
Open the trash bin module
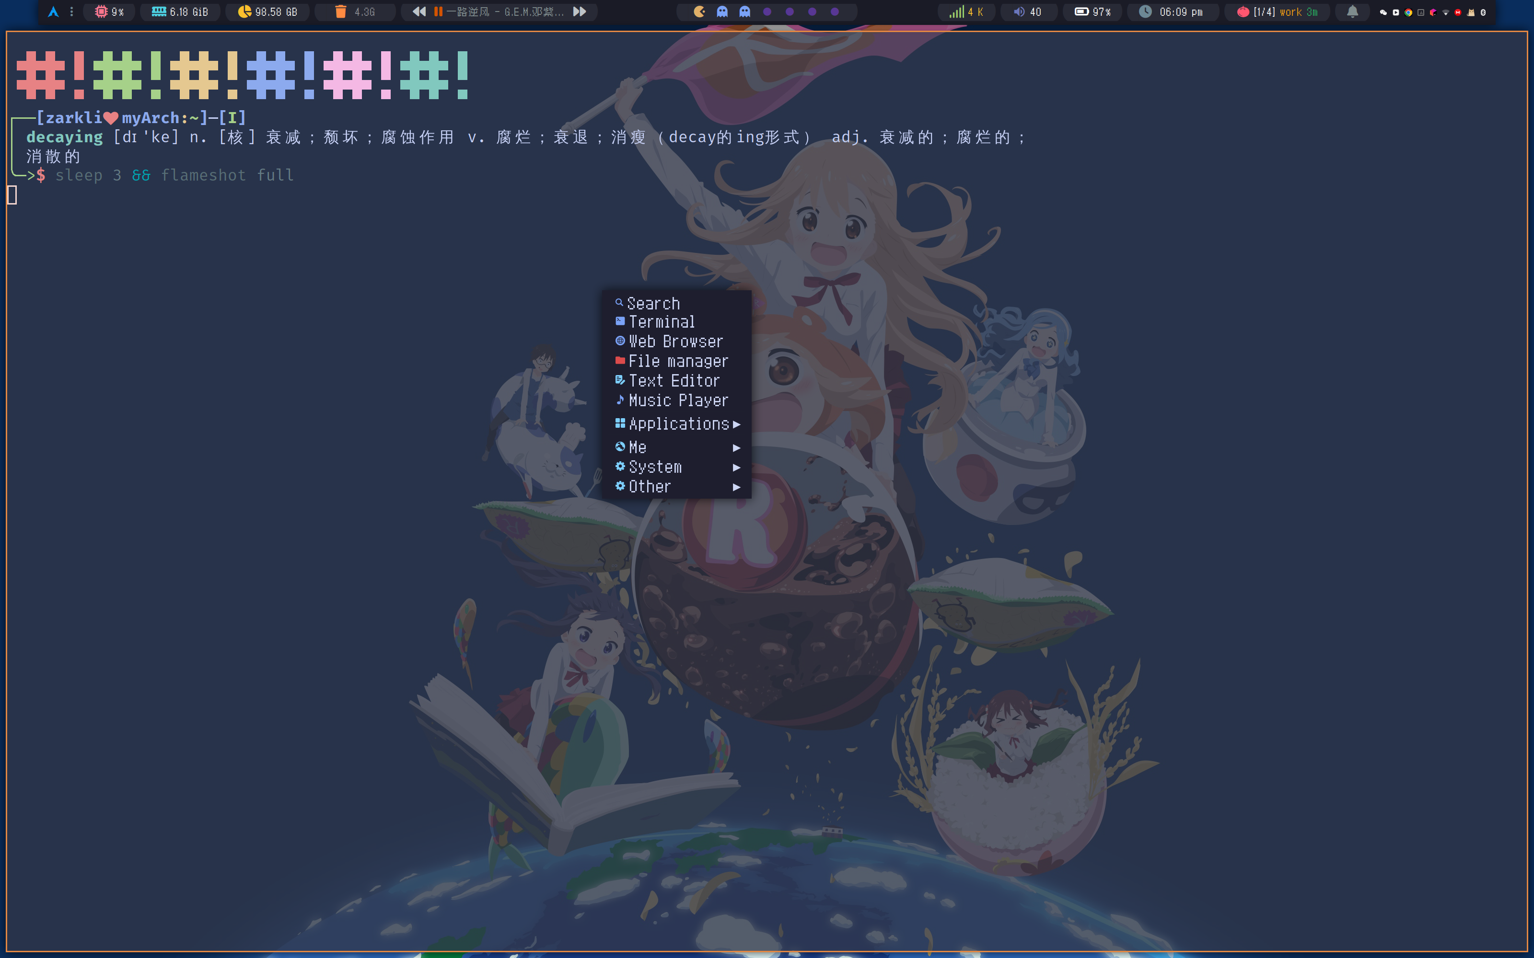click(341, 12)
